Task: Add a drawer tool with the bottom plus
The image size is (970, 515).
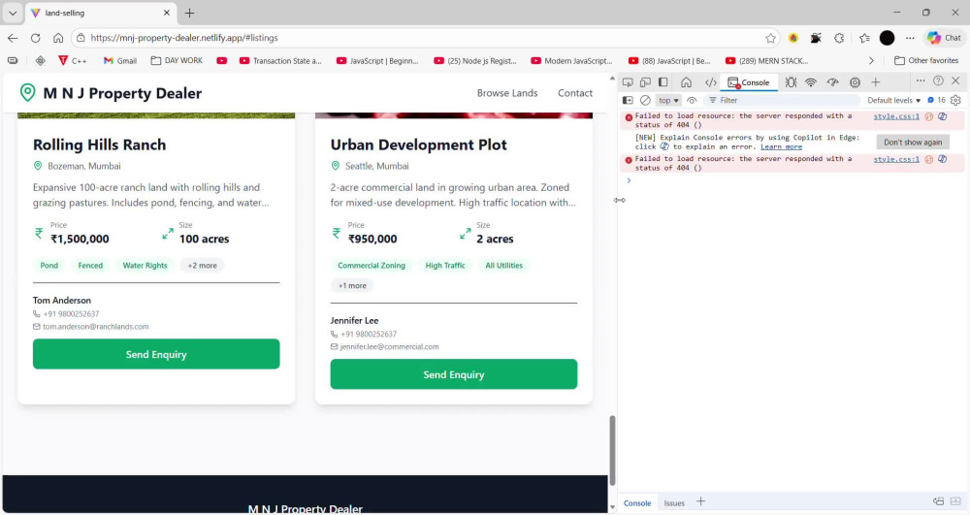Action: (701, 501)
